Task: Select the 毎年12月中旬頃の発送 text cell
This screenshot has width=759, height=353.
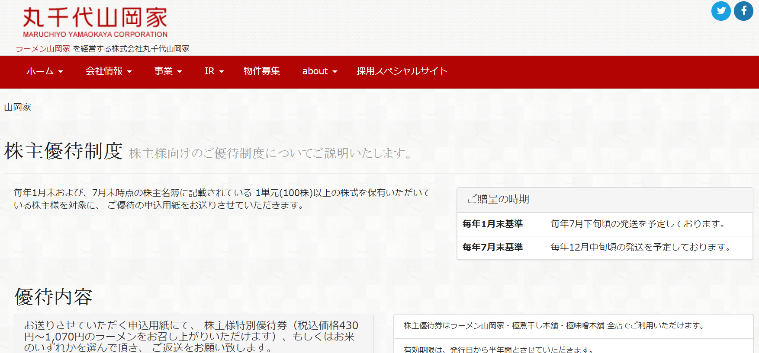Action: click(x=641, y=247)
